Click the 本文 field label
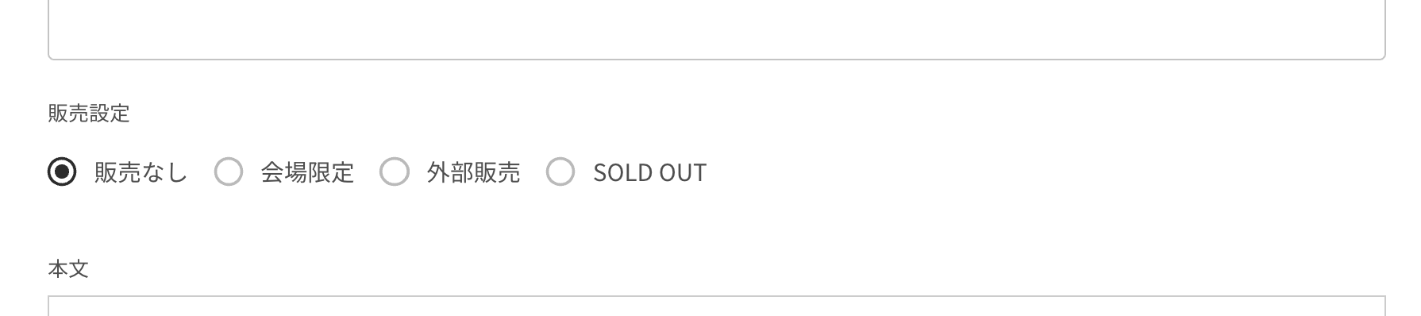This screenshot has width=1421, height=316. tap(68, 269)
